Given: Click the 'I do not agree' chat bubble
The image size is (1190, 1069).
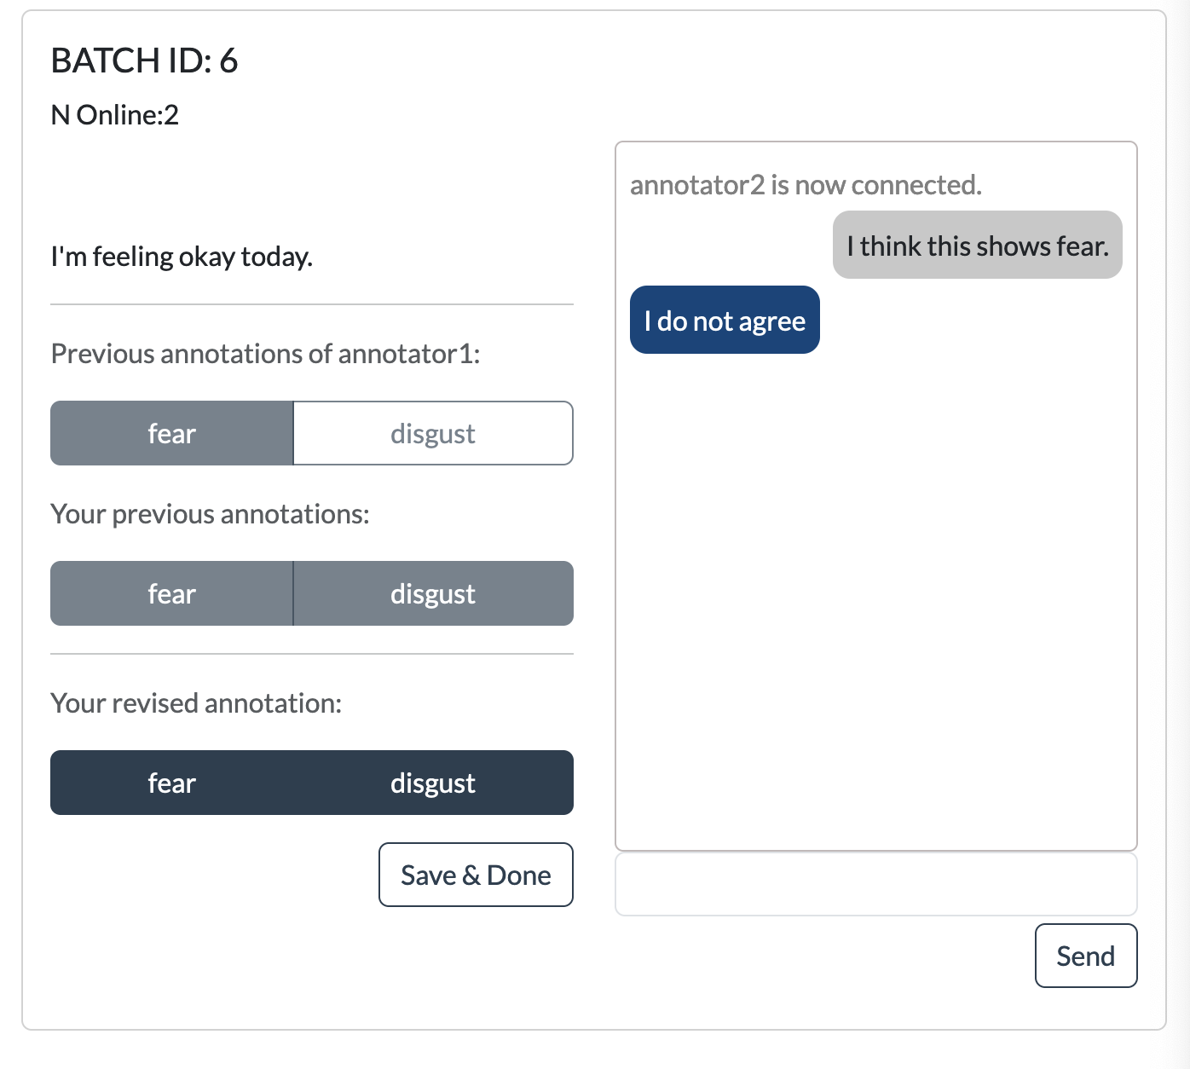Looking at the screenshot, I should tap(725, 321).
